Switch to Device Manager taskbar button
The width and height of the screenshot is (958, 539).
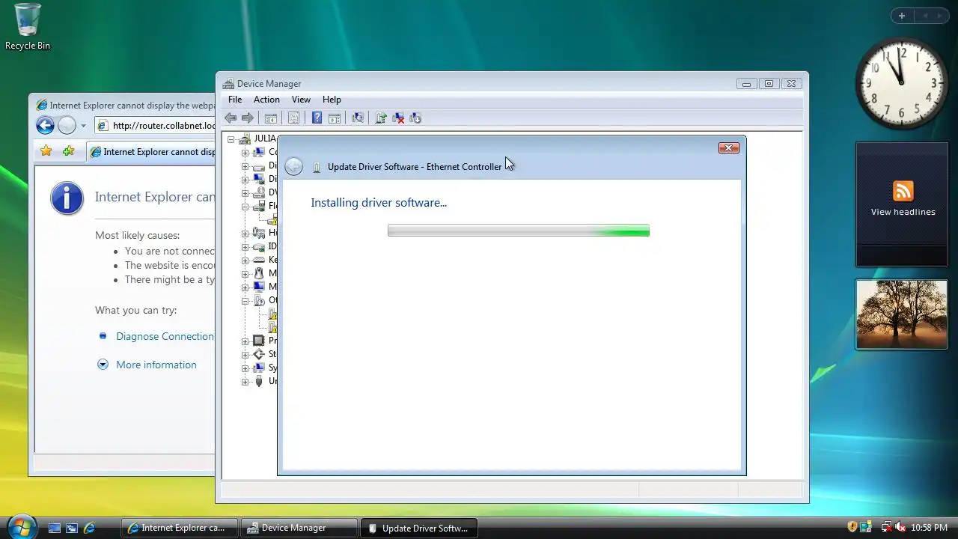[299, 528]
